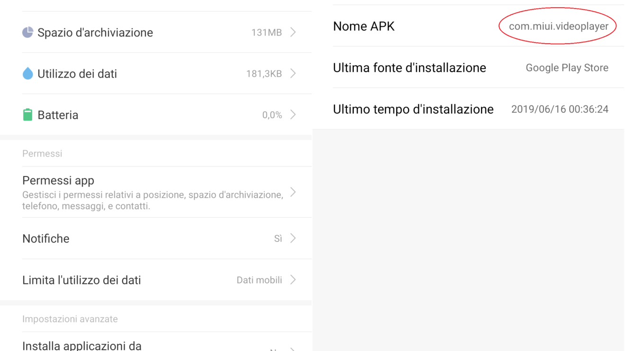Open the Permessi app chevron
Image resolution: width=625 pixels, height=351 pixels.
293,192
